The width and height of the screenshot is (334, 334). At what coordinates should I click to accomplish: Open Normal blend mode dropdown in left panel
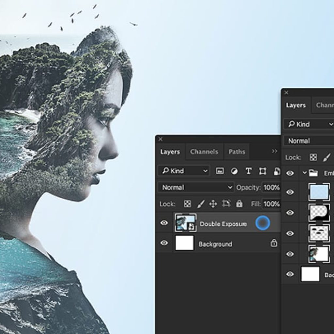point(196,188)
